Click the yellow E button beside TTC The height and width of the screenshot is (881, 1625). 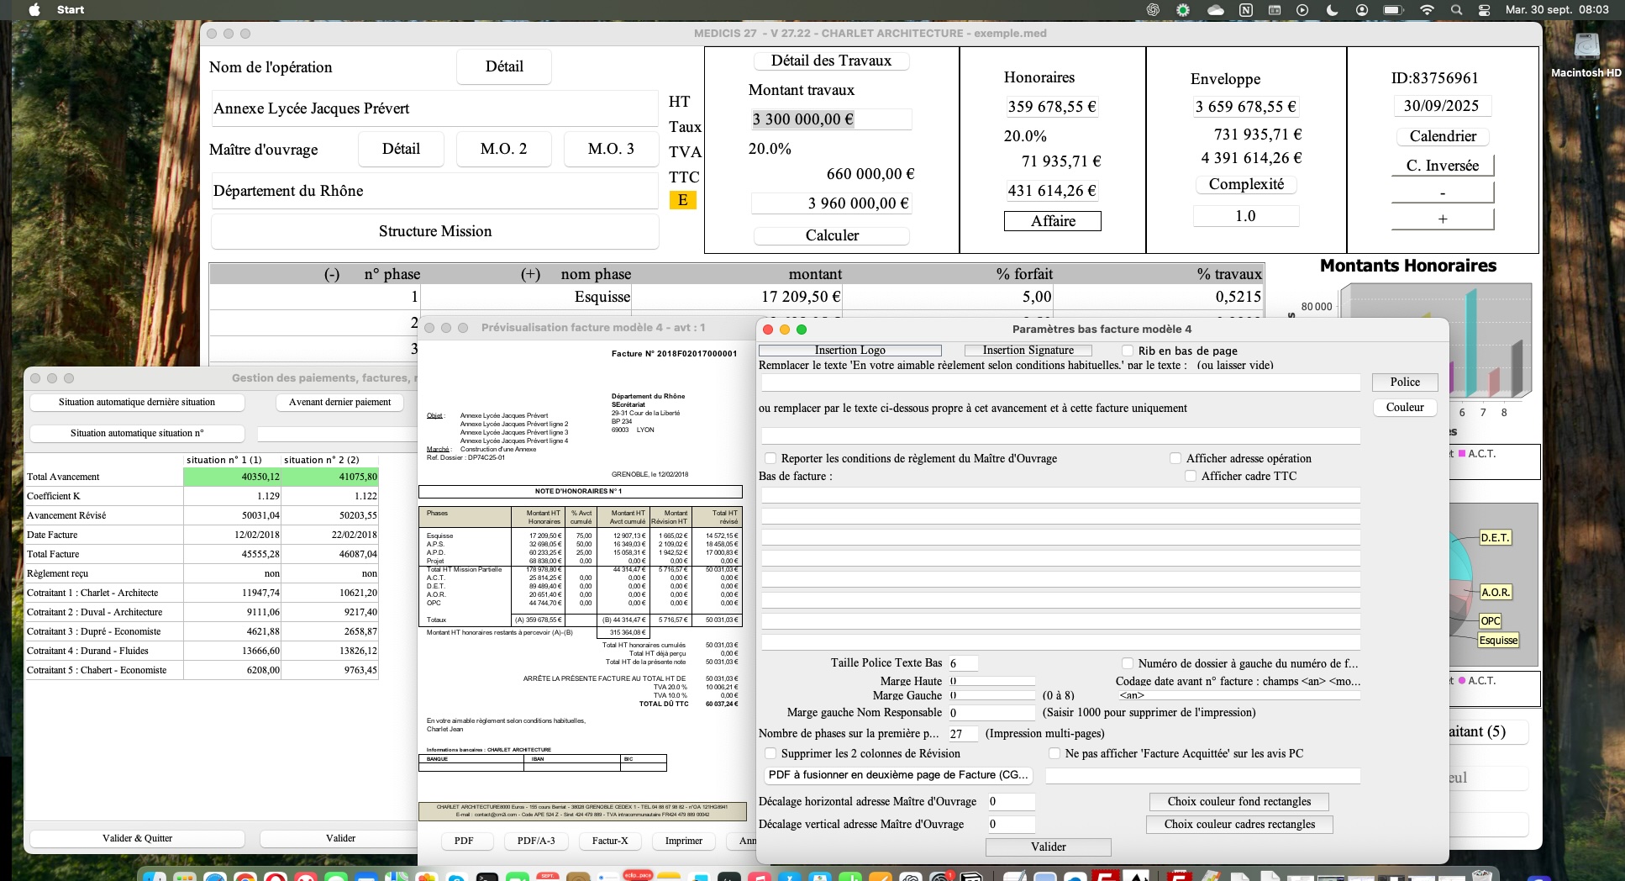point(682,200)
